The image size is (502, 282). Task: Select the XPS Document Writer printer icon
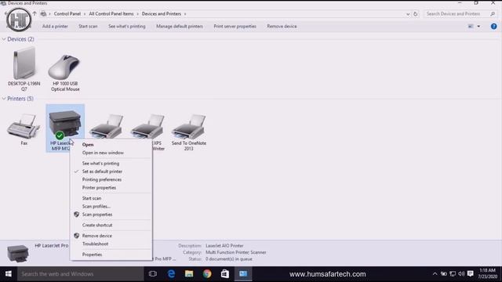147,127
